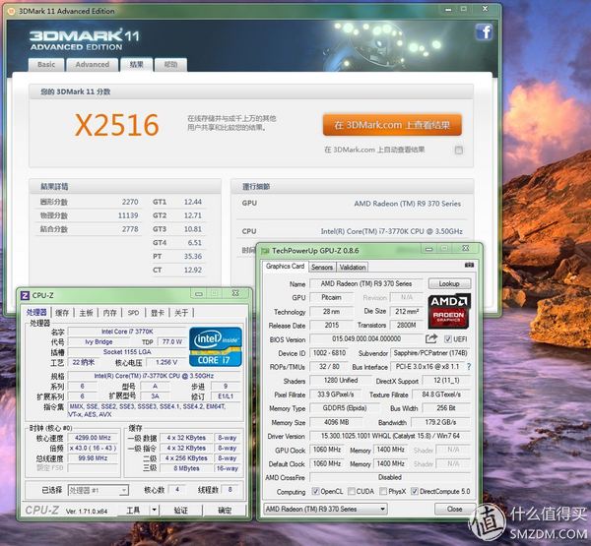Toggle the CUDA checkbox in GPU-Z
591x546 pixels.
[x=352, y=492]
